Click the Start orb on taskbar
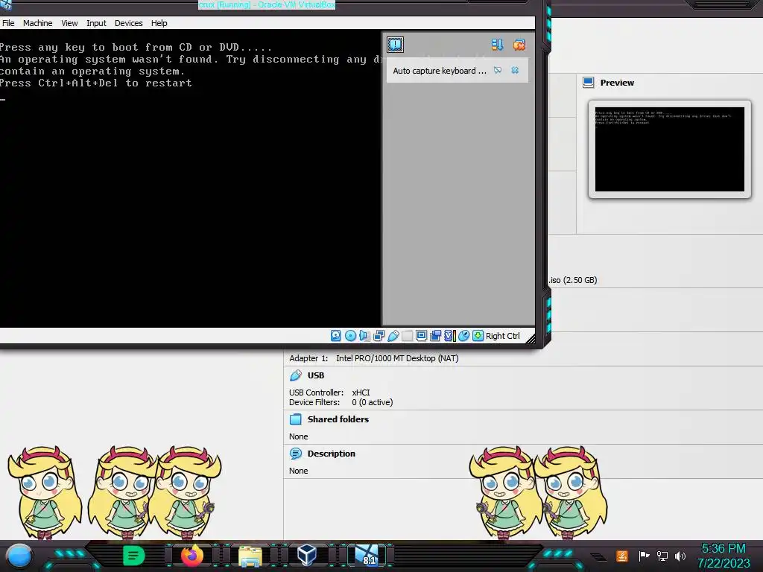The image size is (763, 572). 19,556
